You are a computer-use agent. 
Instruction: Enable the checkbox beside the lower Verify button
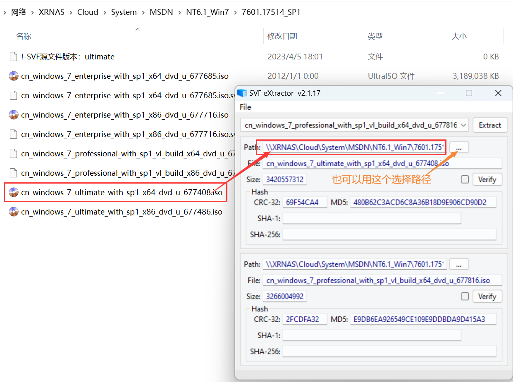pyautogui.click(x=465, y=296)
